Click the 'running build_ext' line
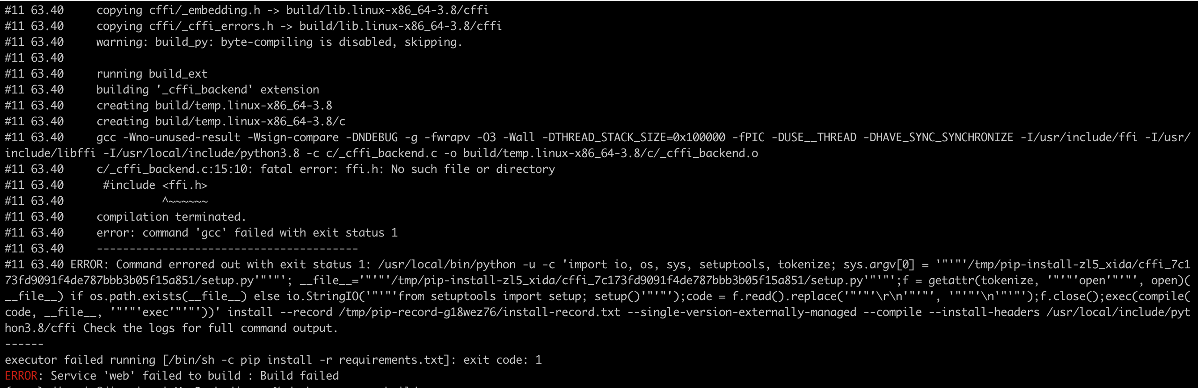1198x388 pixels. pyautogui.click(x=152, y=74)
